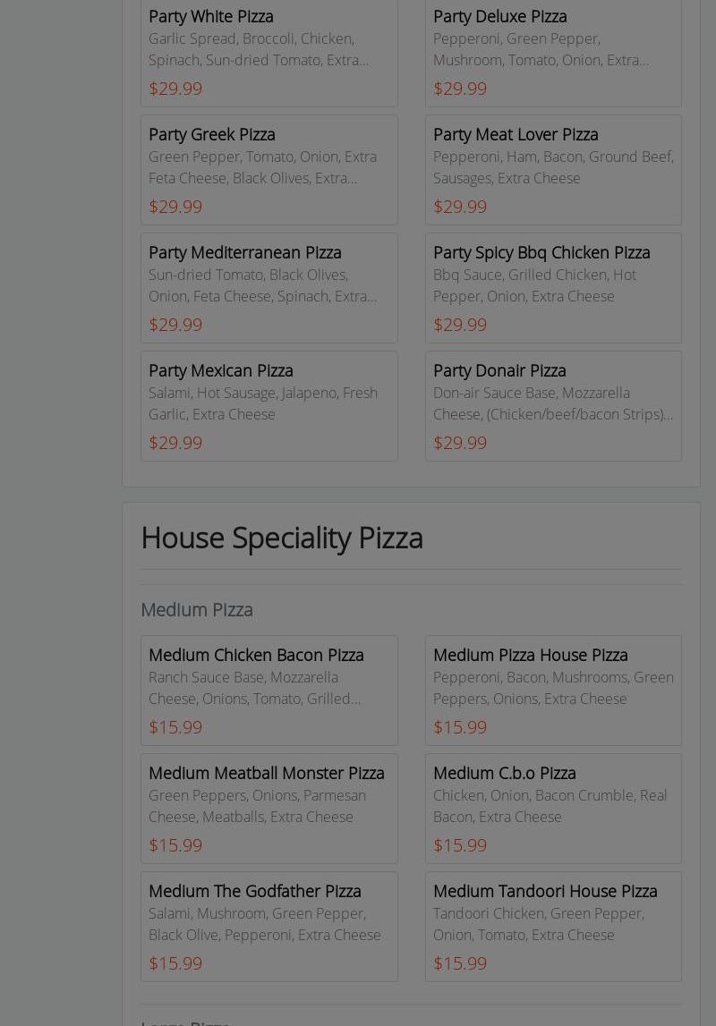Open the Party Greek Pizza item
Screen dimensions: 716x1026
coord(212,134)
